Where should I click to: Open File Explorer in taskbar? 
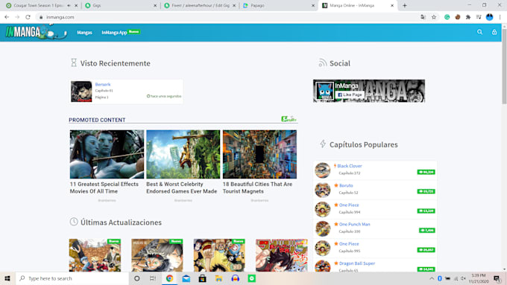[219, 278]
